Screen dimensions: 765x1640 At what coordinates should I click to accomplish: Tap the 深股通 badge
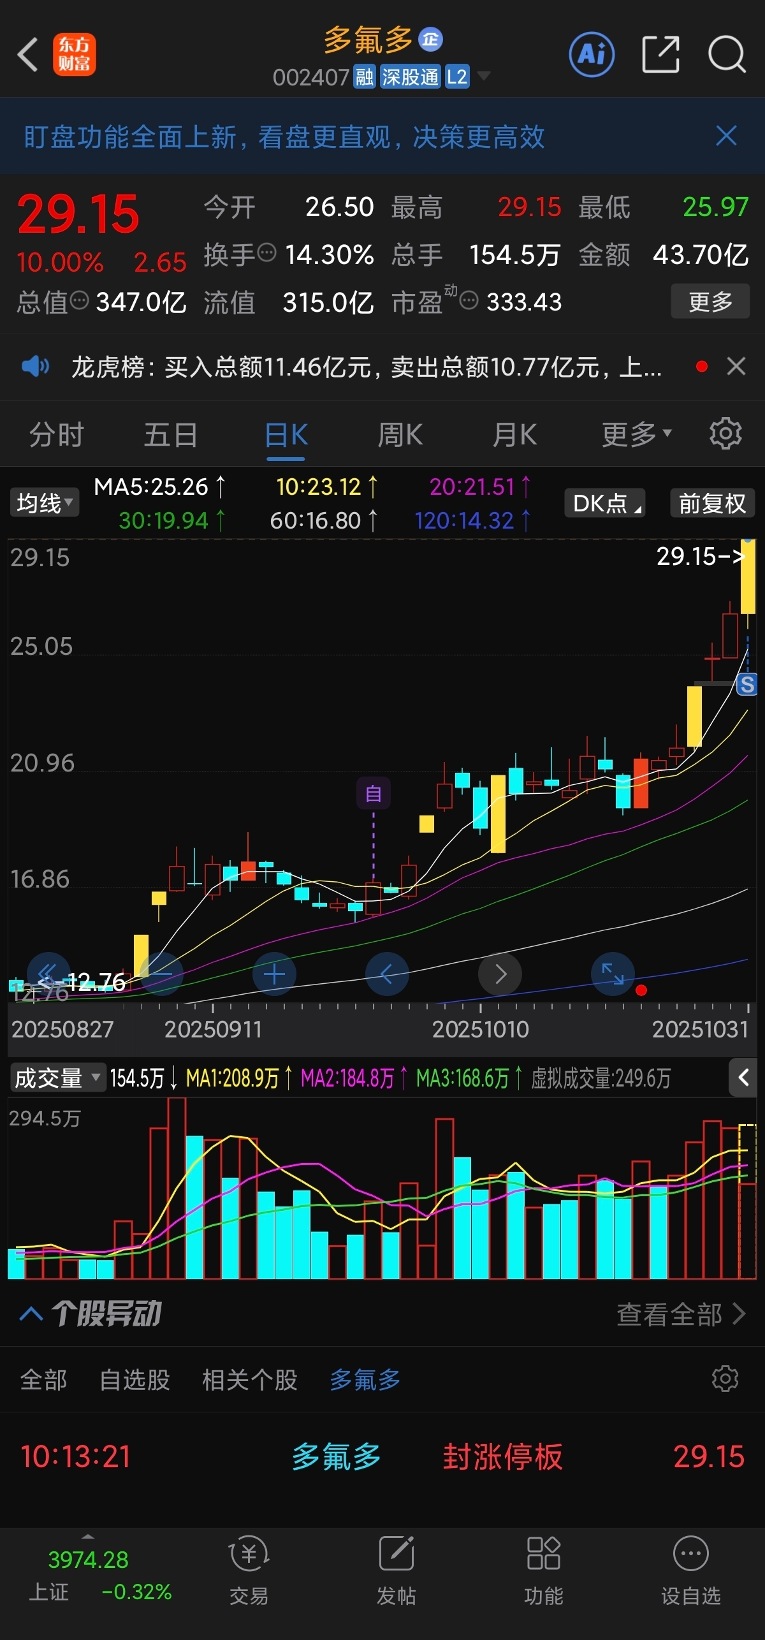[x=411, y=77]
